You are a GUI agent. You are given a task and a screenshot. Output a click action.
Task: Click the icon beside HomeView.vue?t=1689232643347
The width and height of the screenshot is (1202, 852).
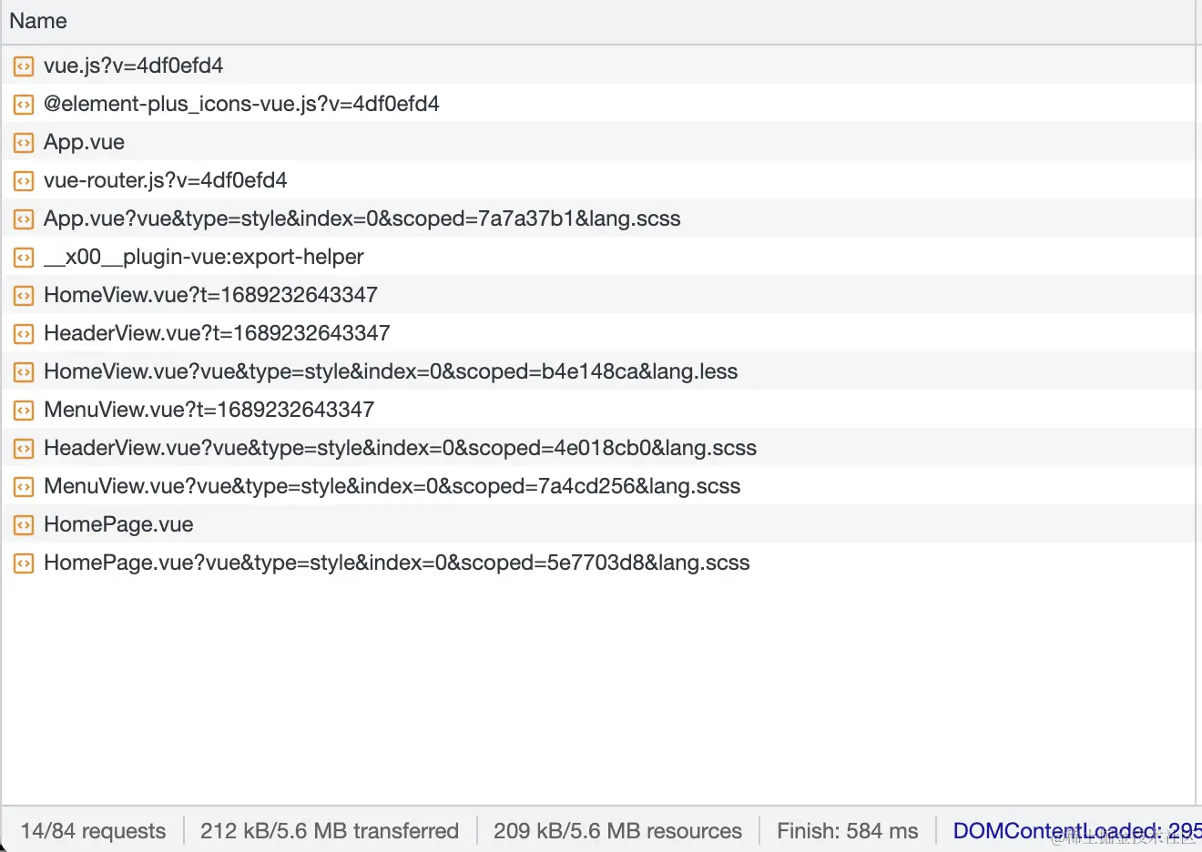pyautogui.click(x=24, y=295)
